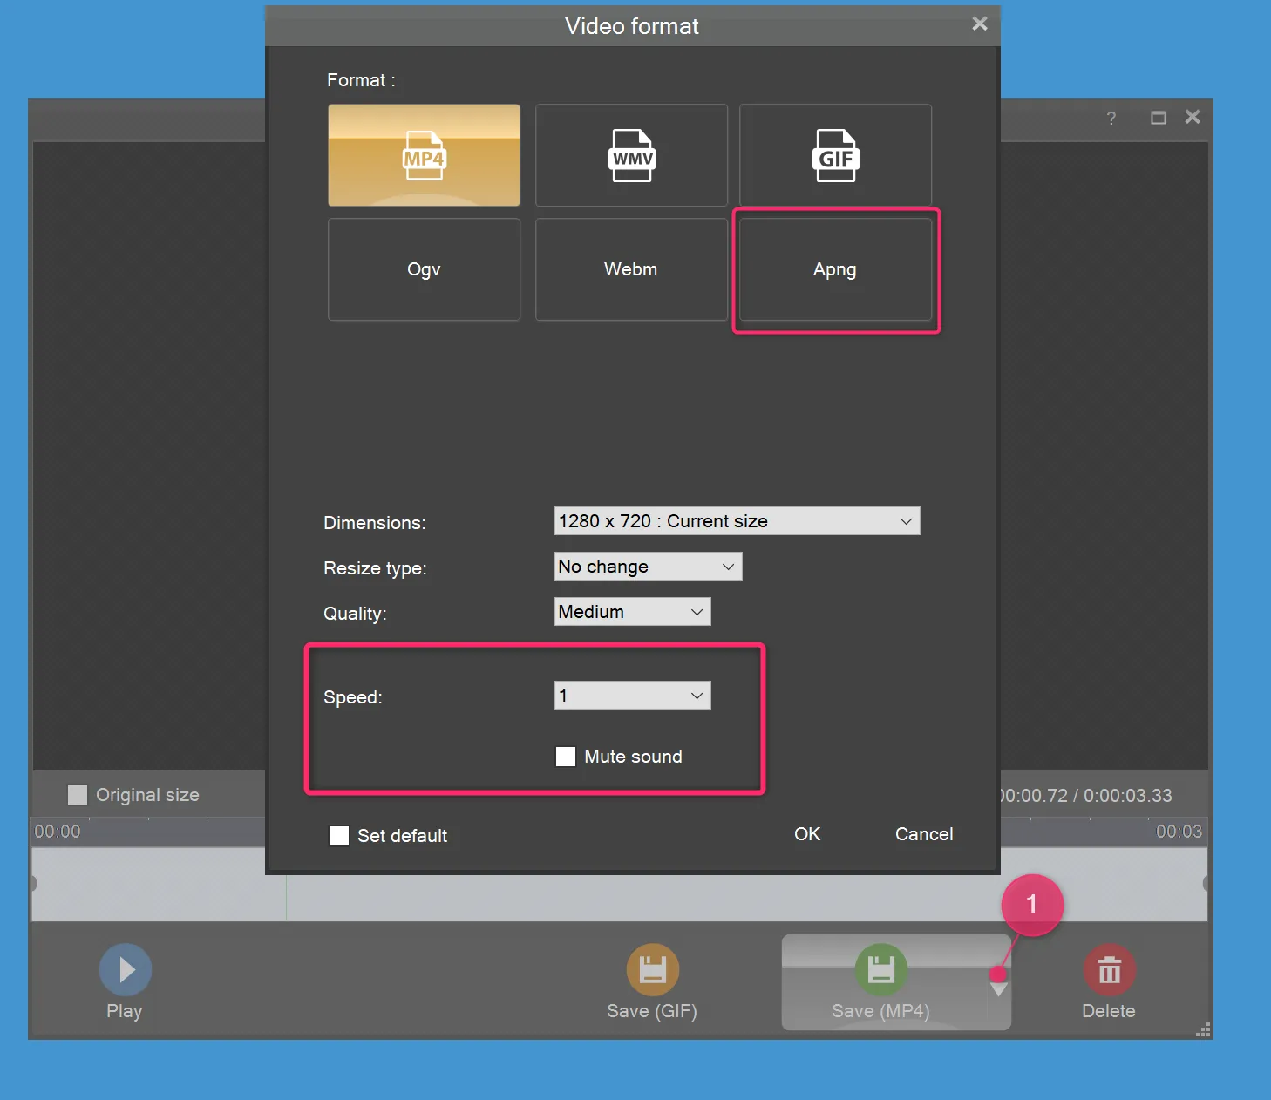Select the Webm format option
Viewport: 1271px width, 1100px height.
click(630, 269)
